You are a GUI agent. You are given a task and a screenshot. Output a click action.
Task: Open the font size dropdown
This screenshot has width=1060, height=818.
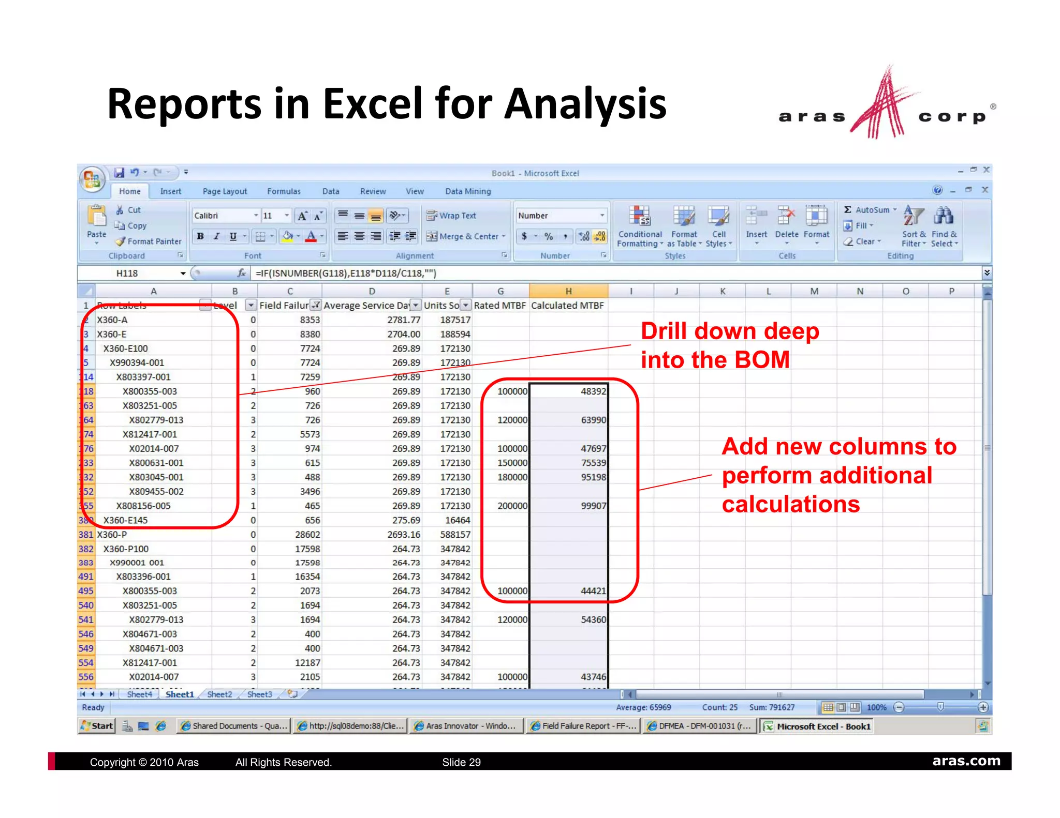click(287, 216)
